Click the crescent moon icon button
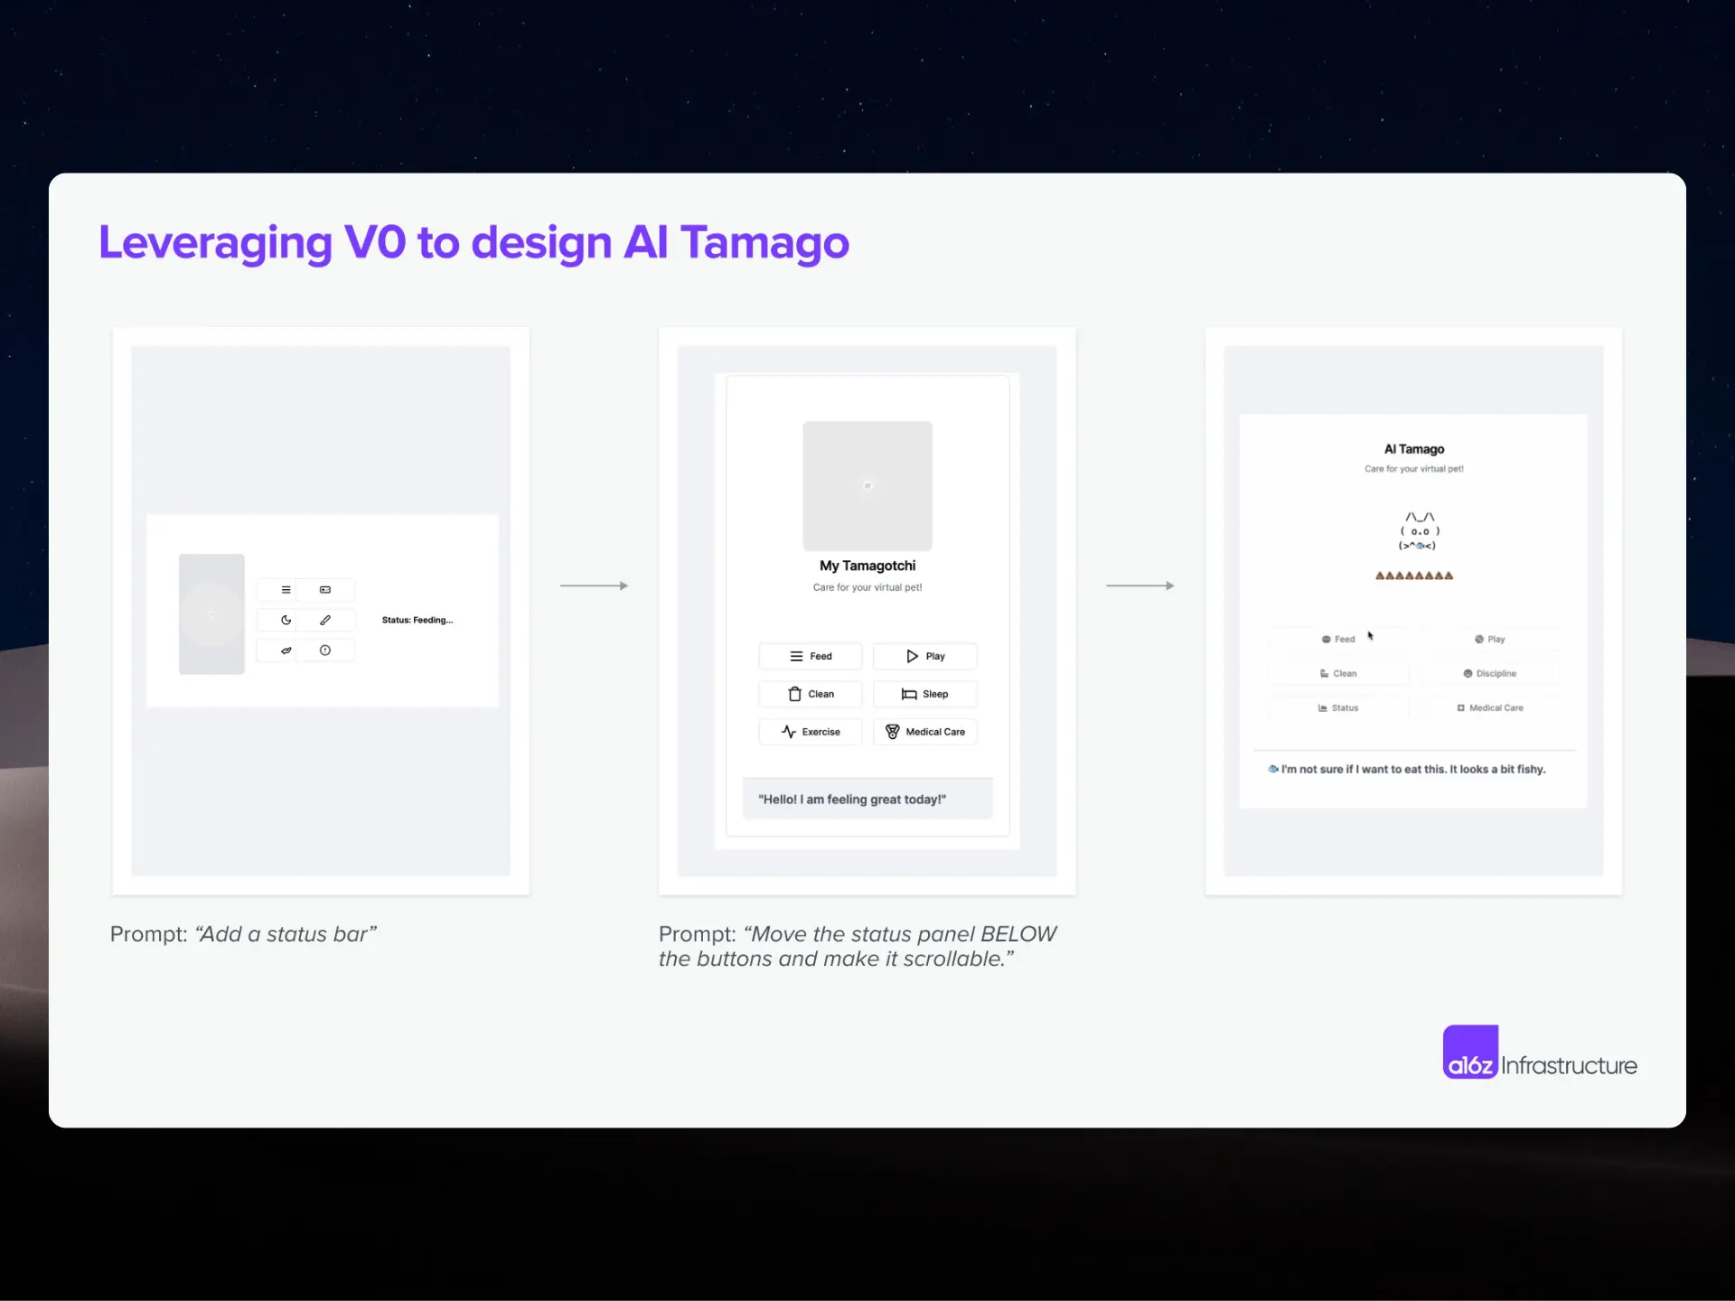1735x1301 pixels. click(286, 620)
